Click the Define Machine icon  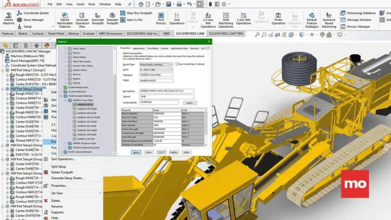click(8, 15)
